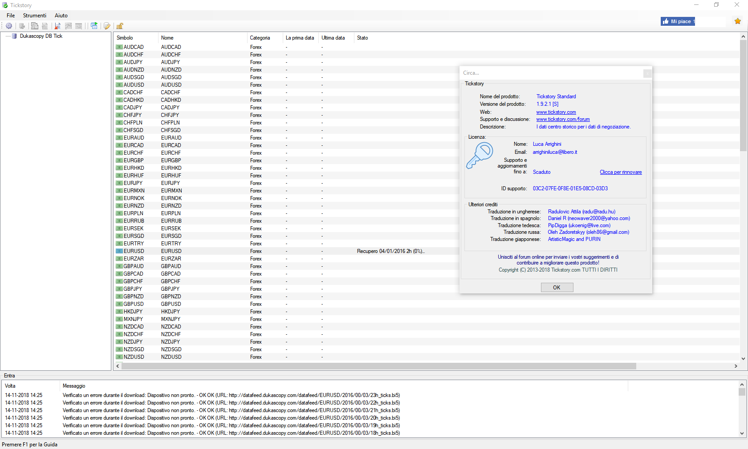
Task: Click the symbol icon beside EURJPY
Action: pos(119,183)
